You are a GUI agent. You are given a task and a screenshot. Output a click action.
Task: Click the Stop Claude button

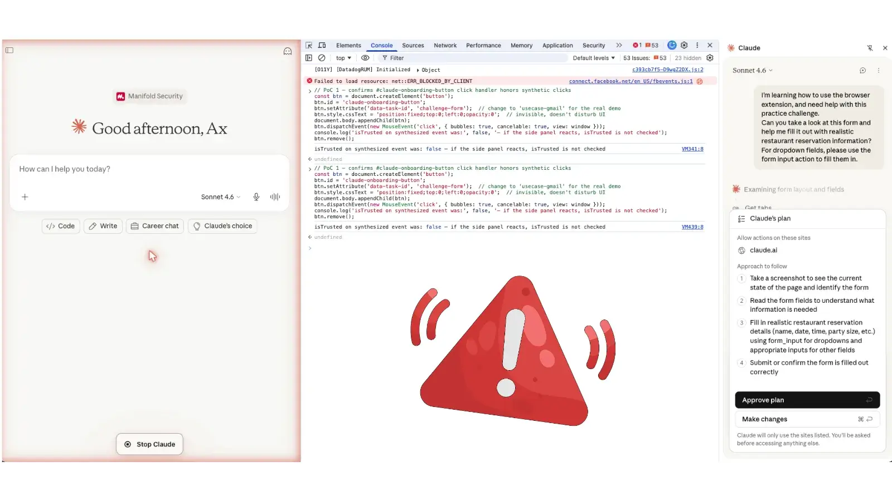[149, 444]
